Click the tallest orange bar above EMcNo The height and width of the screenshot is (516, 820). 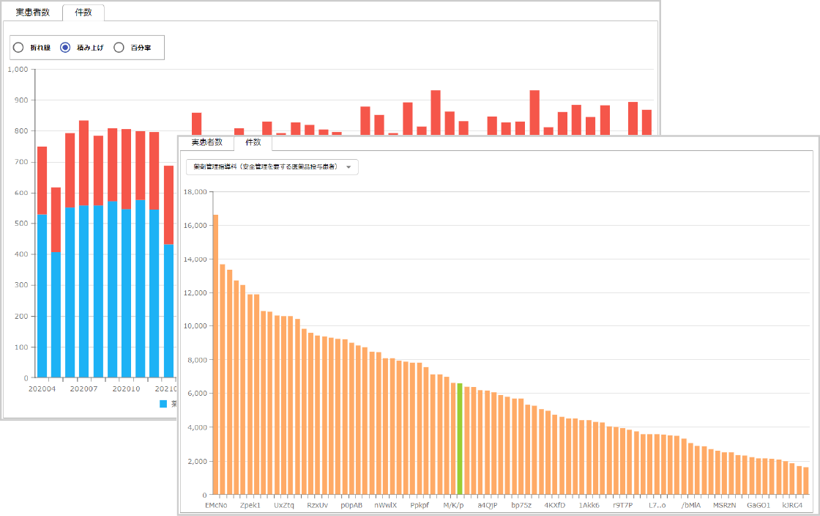coord(215,354)
